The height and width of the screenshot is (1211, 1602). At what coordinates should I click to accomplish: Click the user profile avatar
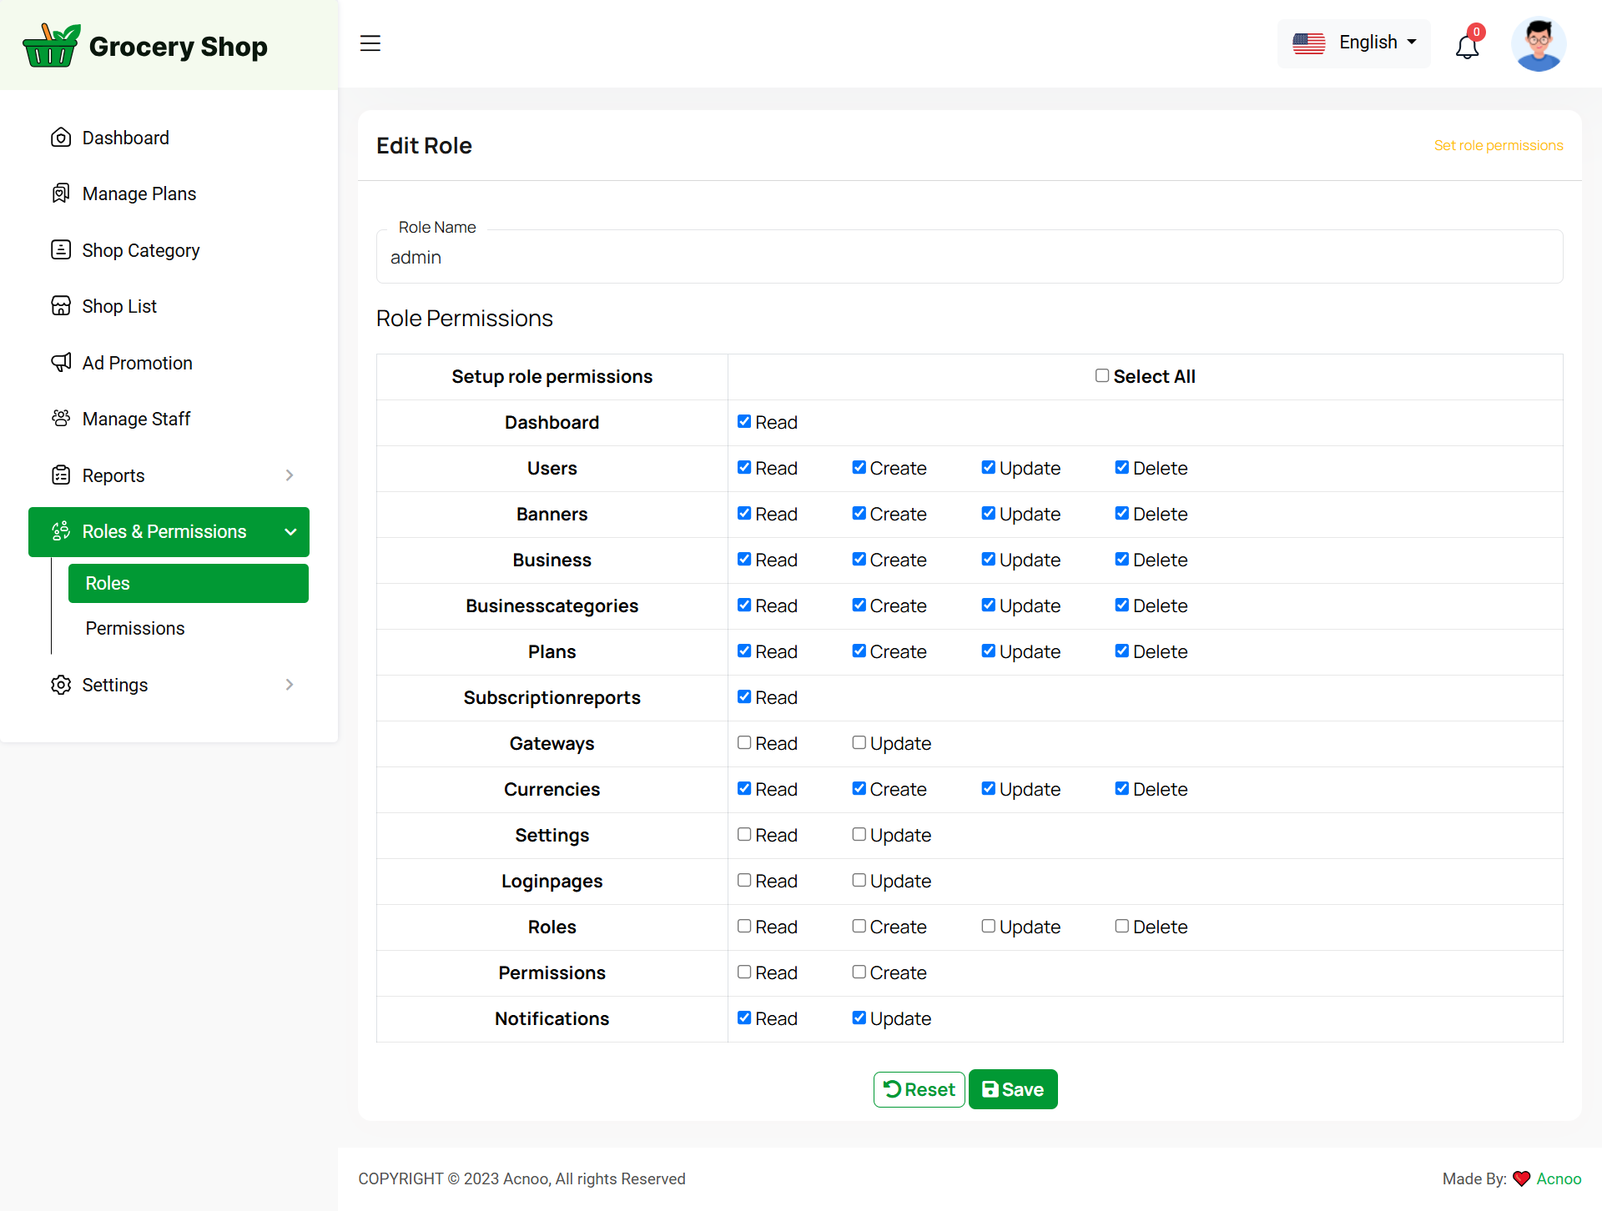[x=1538, y=45]
